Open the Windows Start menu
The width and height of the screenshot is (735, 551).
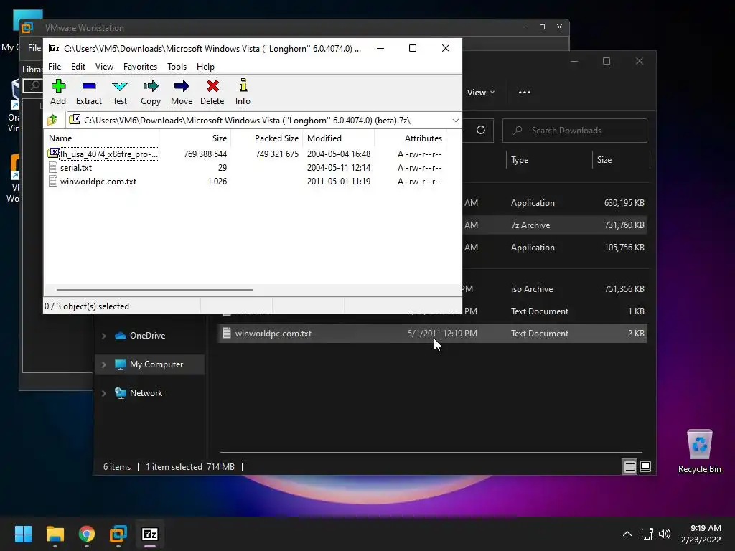pyautogui.click(x=23, y=534)
